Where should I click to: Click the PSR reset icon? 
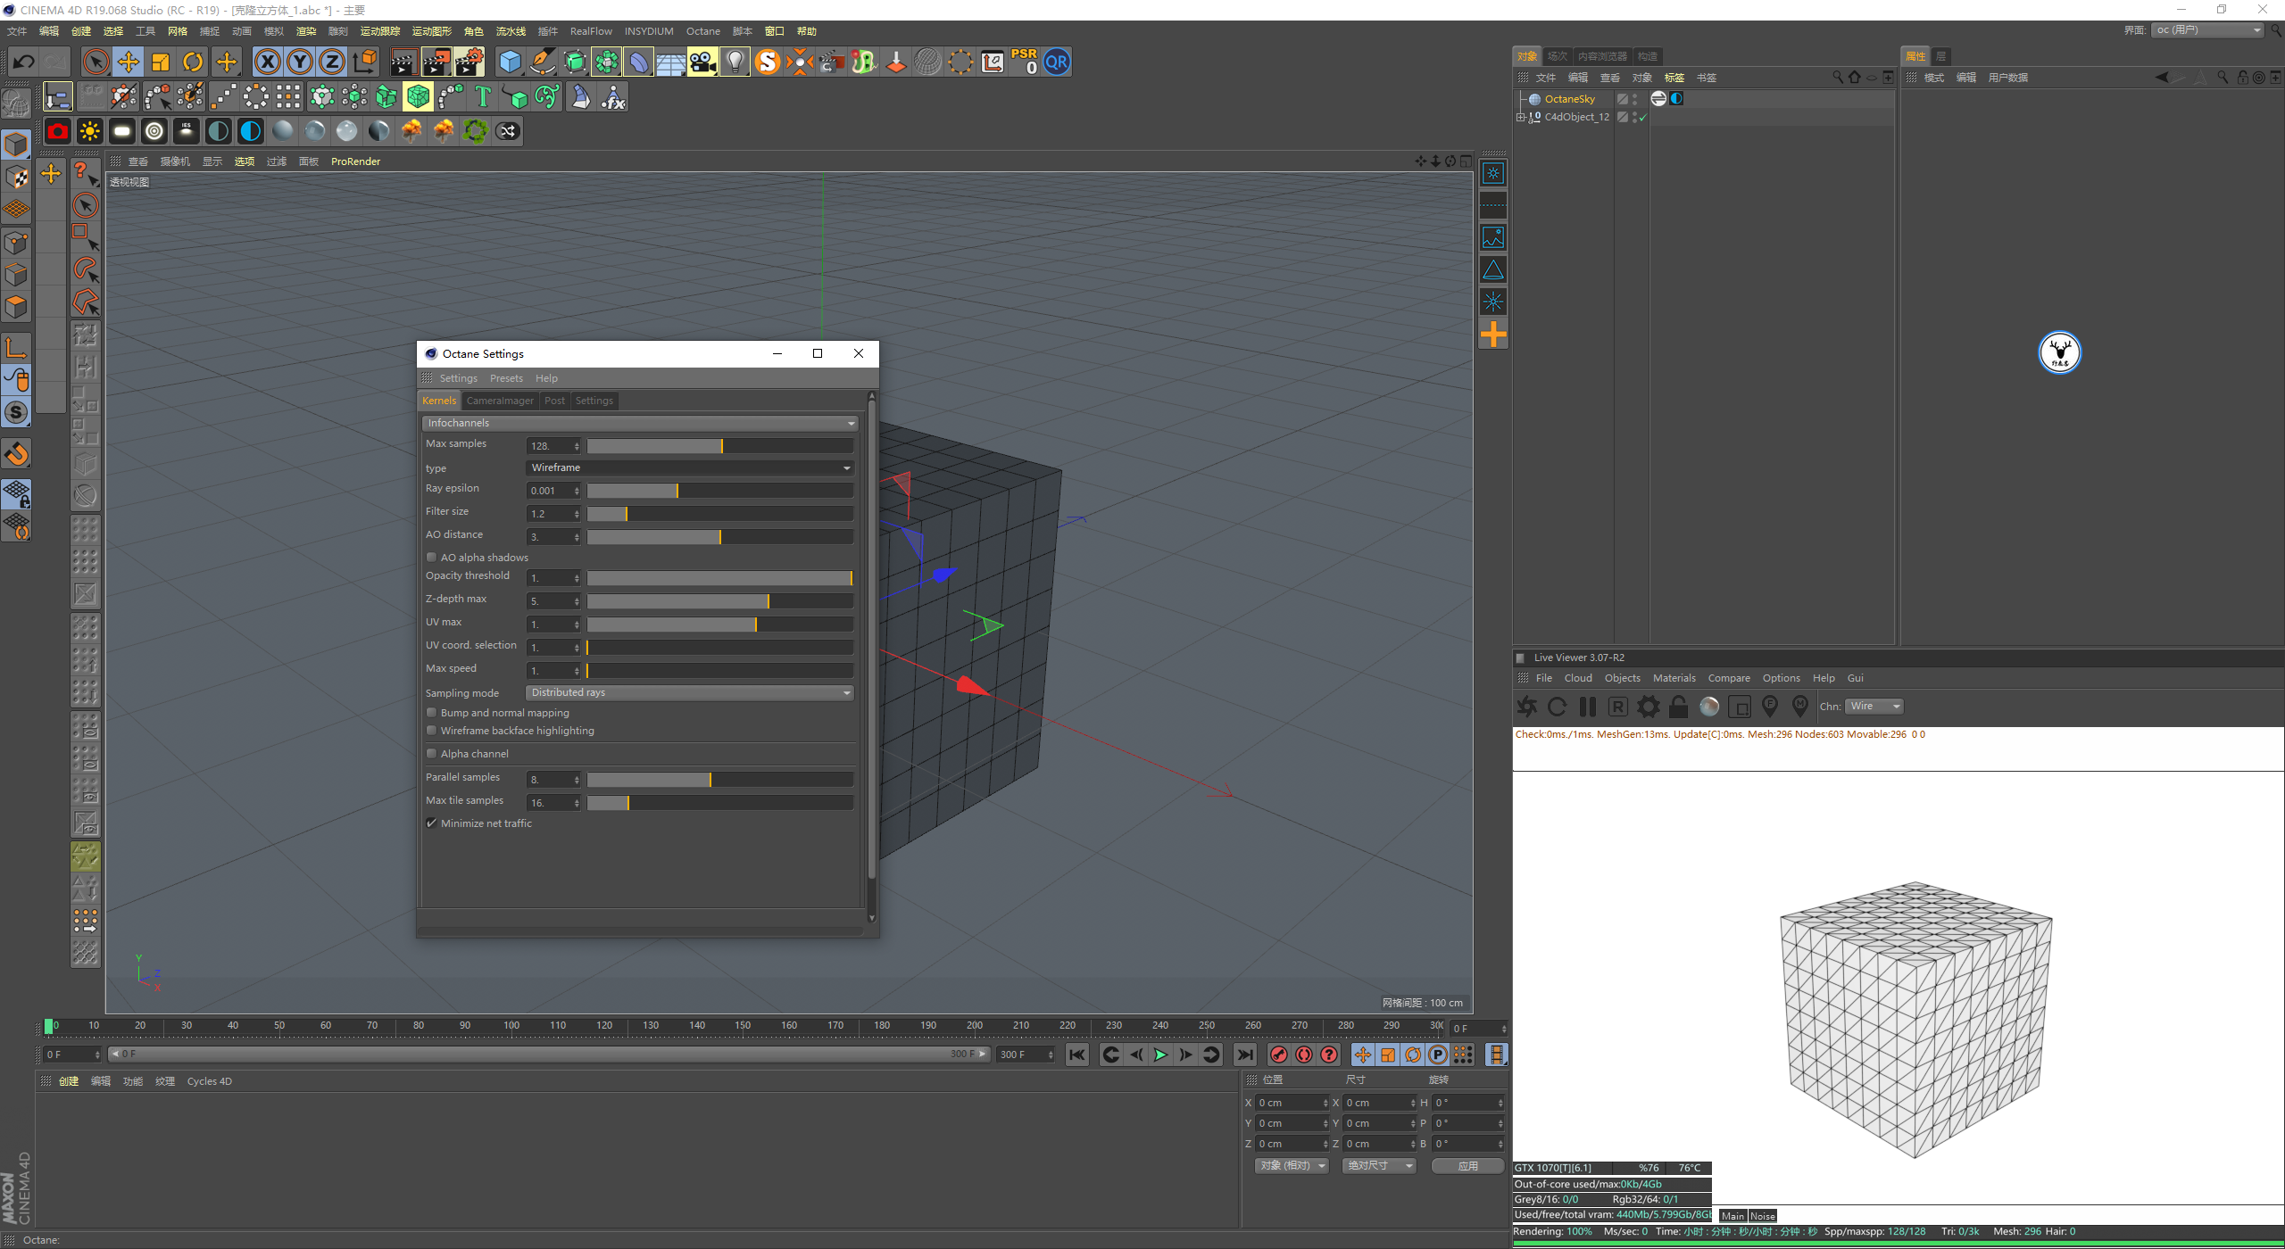[1024, 62]
